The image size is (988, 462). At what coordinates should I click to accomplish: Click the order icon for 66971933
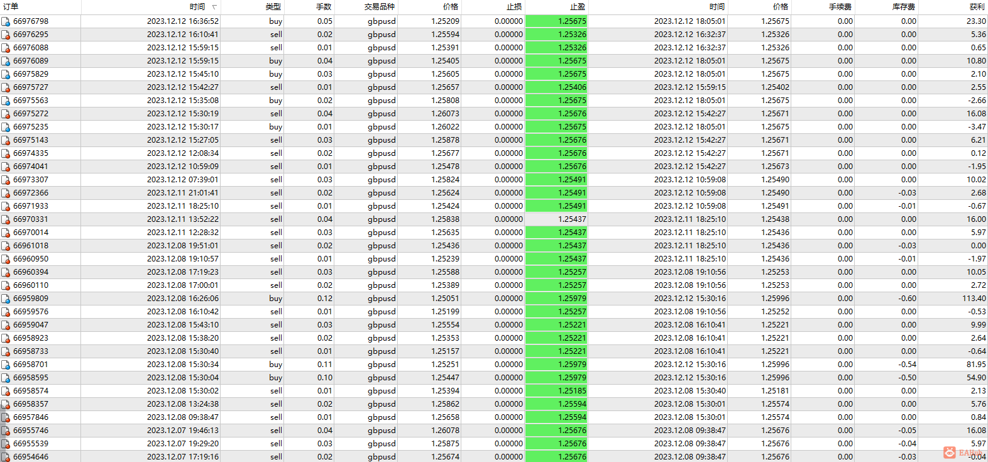[6, 206]
